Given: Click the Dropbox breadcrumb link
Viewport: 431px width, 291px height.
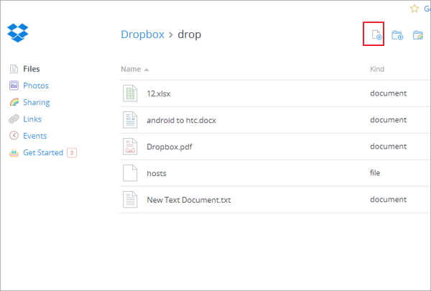Looking at the screenshot, I should (x=142, y=34).
